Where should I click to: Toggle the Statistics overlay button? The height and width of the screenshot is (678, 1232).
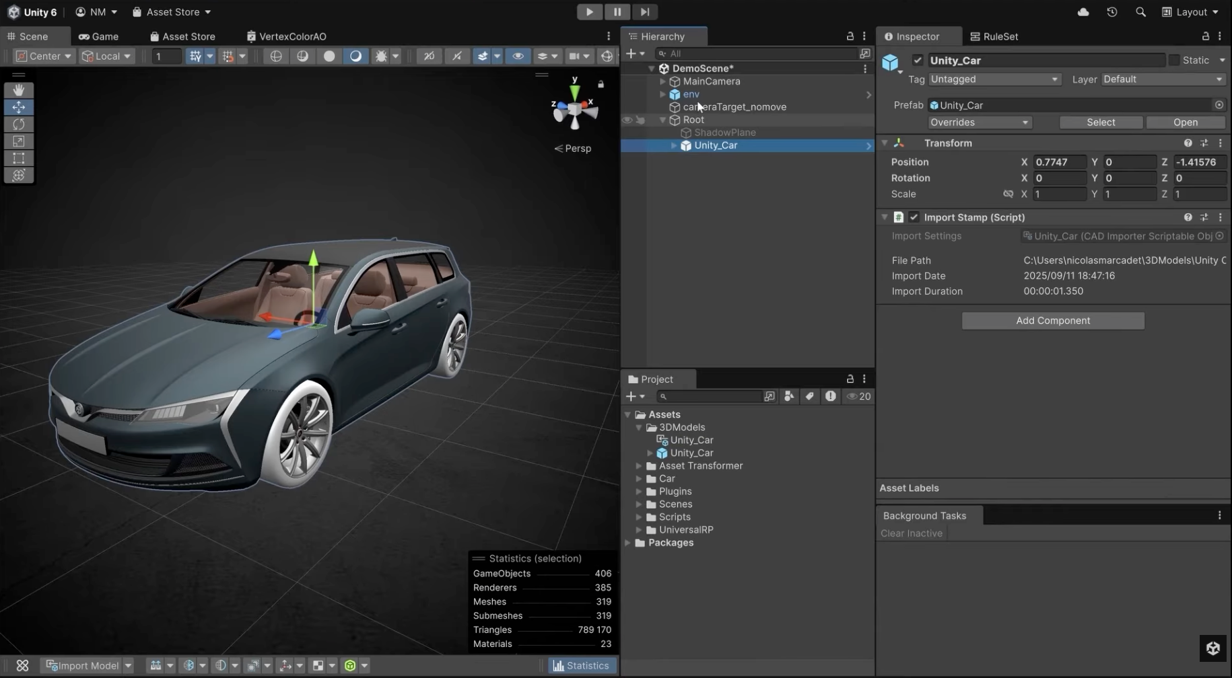pos(581,666)
